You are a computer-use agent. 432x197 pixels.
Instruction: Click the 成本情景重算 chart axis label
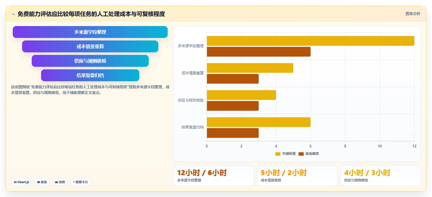[193, 73]
